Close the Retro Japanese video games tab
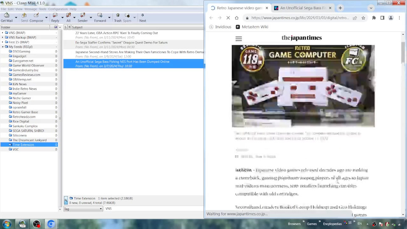The width and height of the screenshot is (407, 229). point(267,8)
